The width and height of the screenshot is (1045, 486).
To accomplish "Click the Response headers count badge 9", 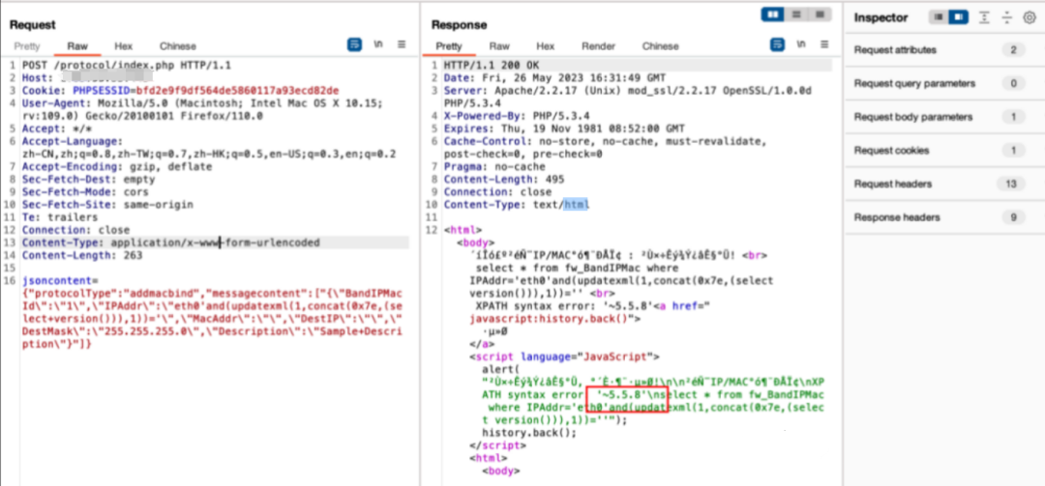I will 1013,217.
